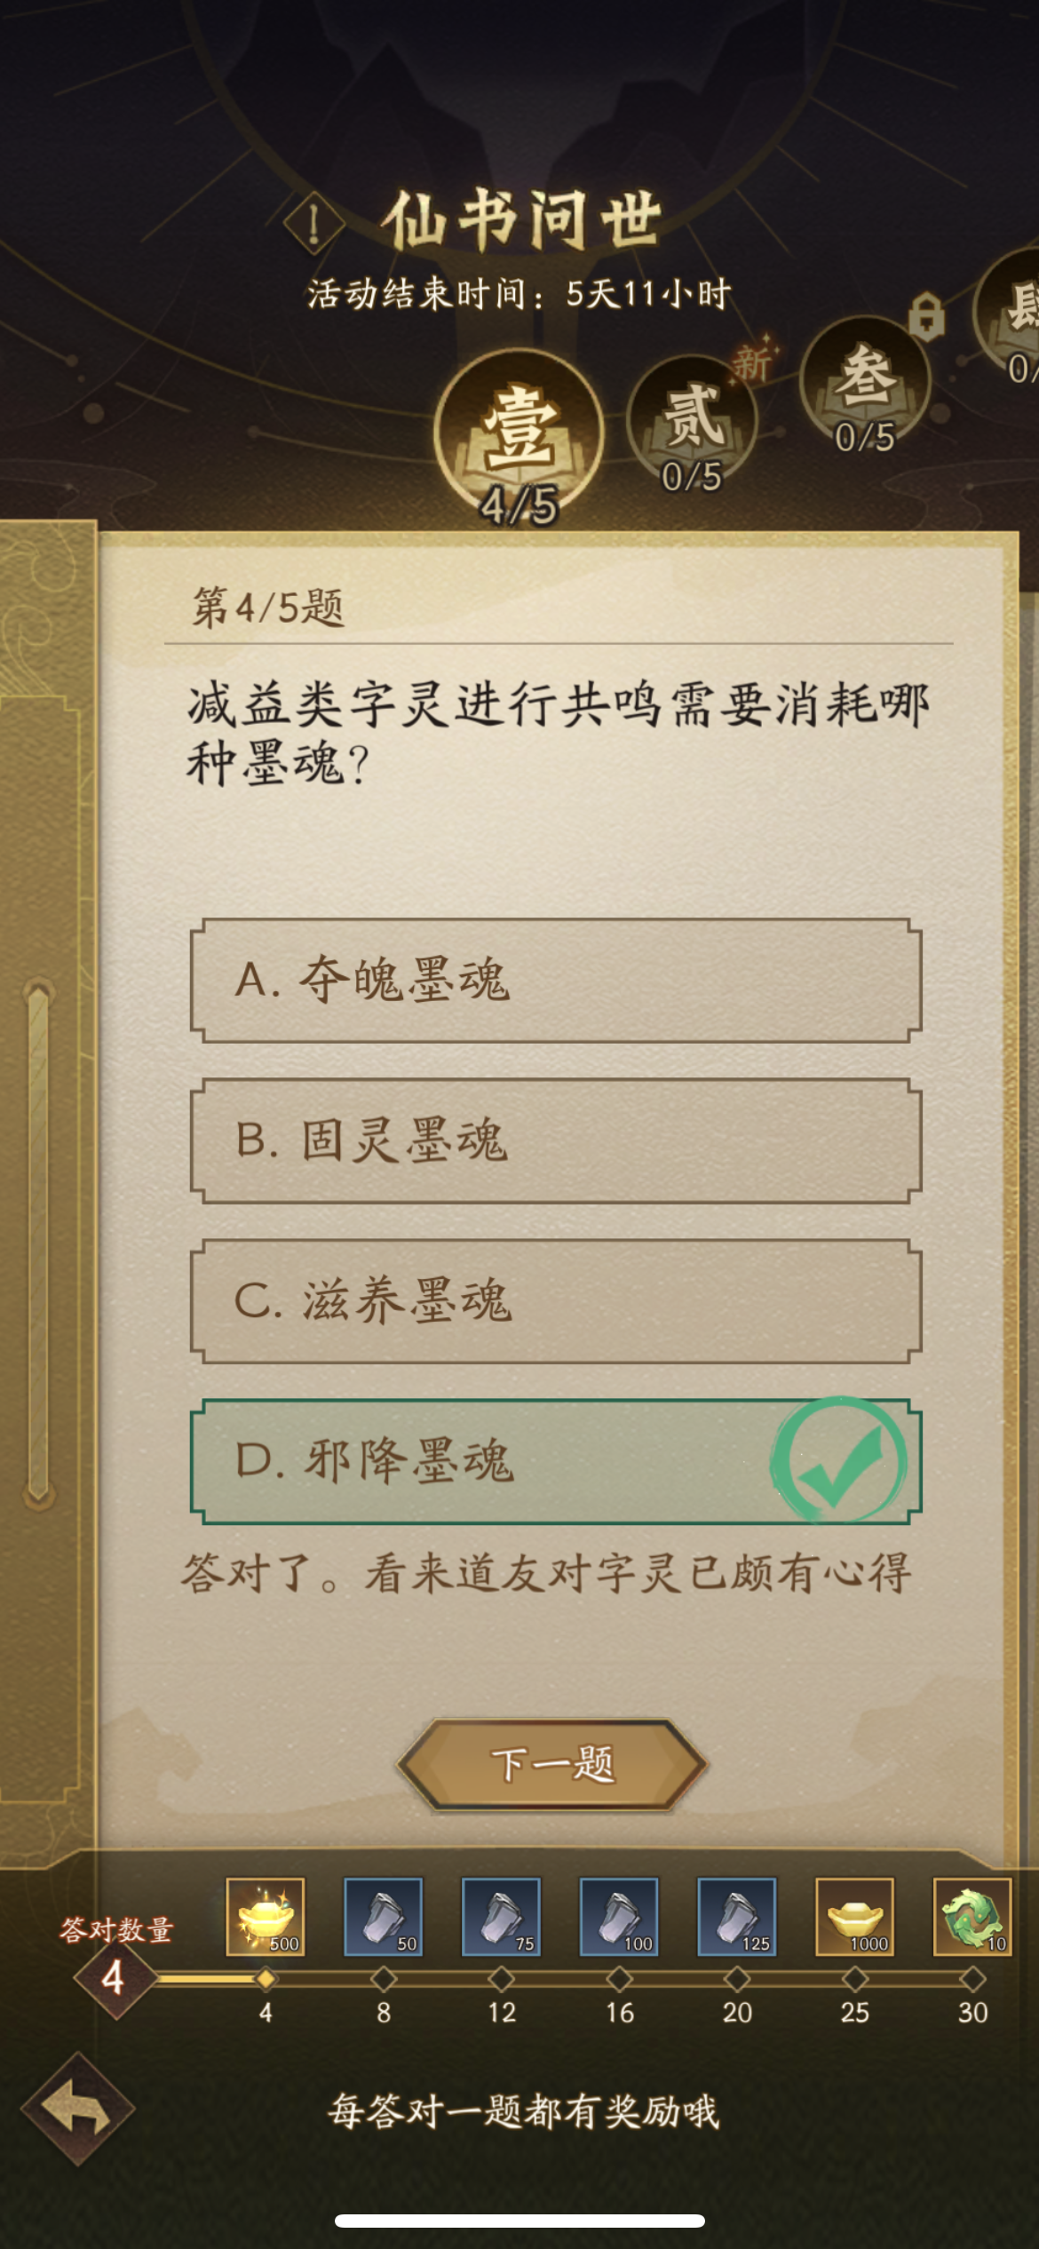Tap the back arrow icon

78,2110
